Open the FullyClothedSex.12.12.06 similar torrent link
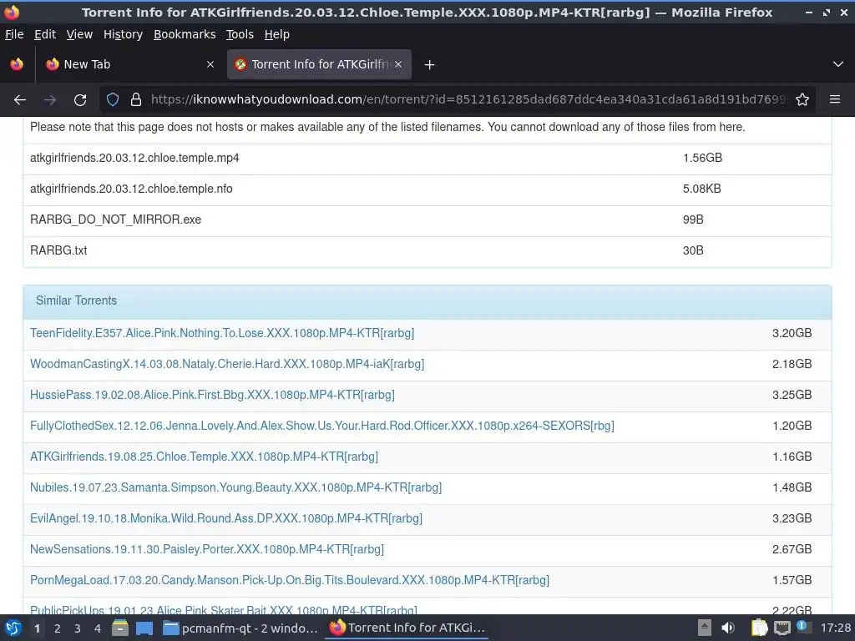 click(x=321, y=426)
